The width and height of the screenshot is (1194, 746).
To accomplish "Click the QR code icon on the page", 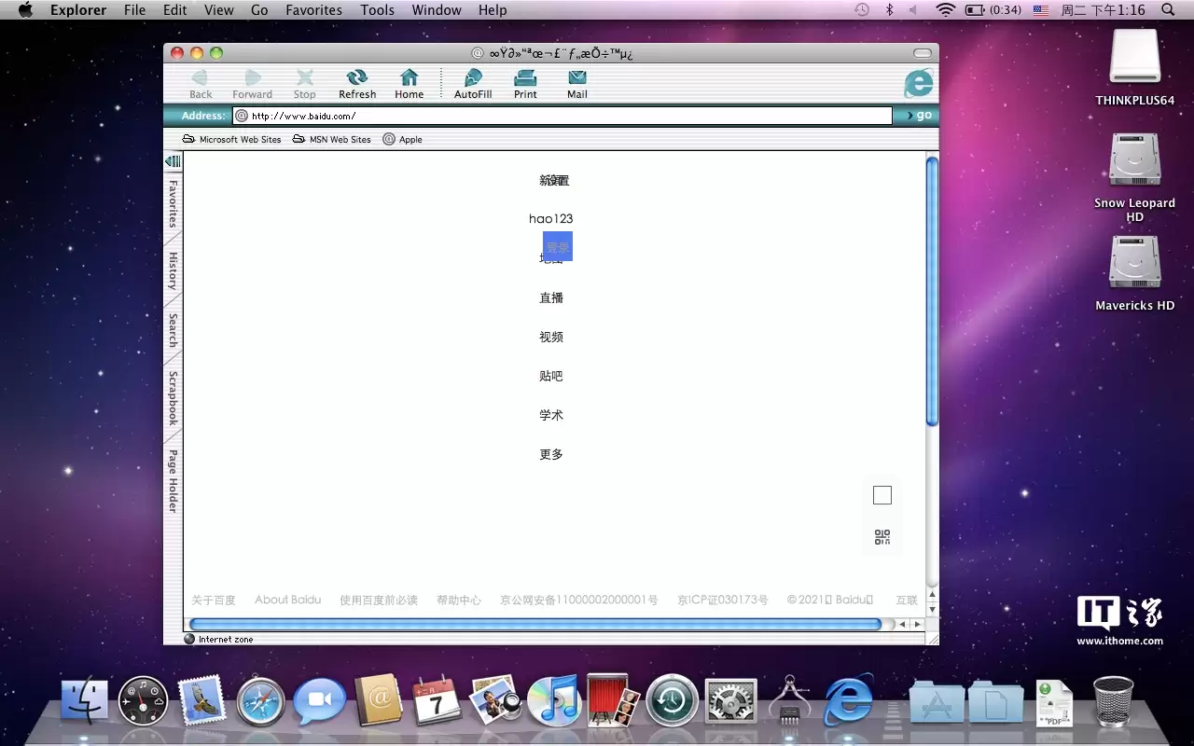I will (x=882, y=536).
